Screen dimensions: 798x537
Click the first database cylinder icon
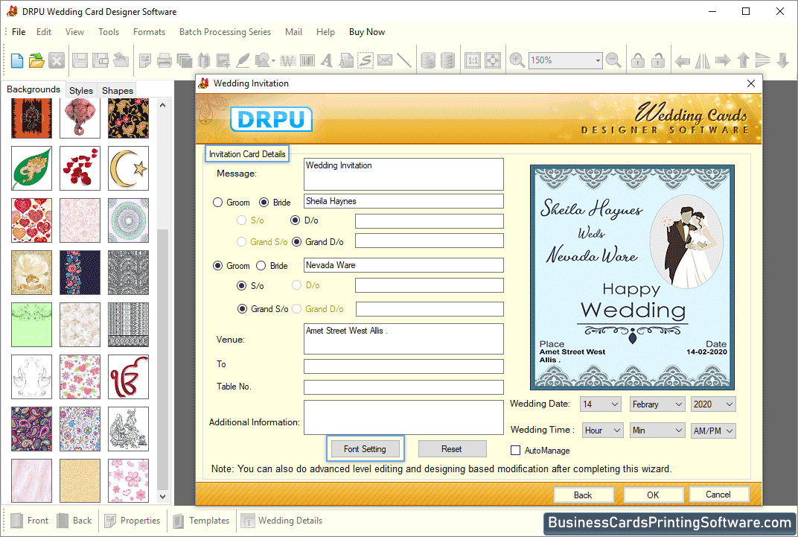pos(428,60)
